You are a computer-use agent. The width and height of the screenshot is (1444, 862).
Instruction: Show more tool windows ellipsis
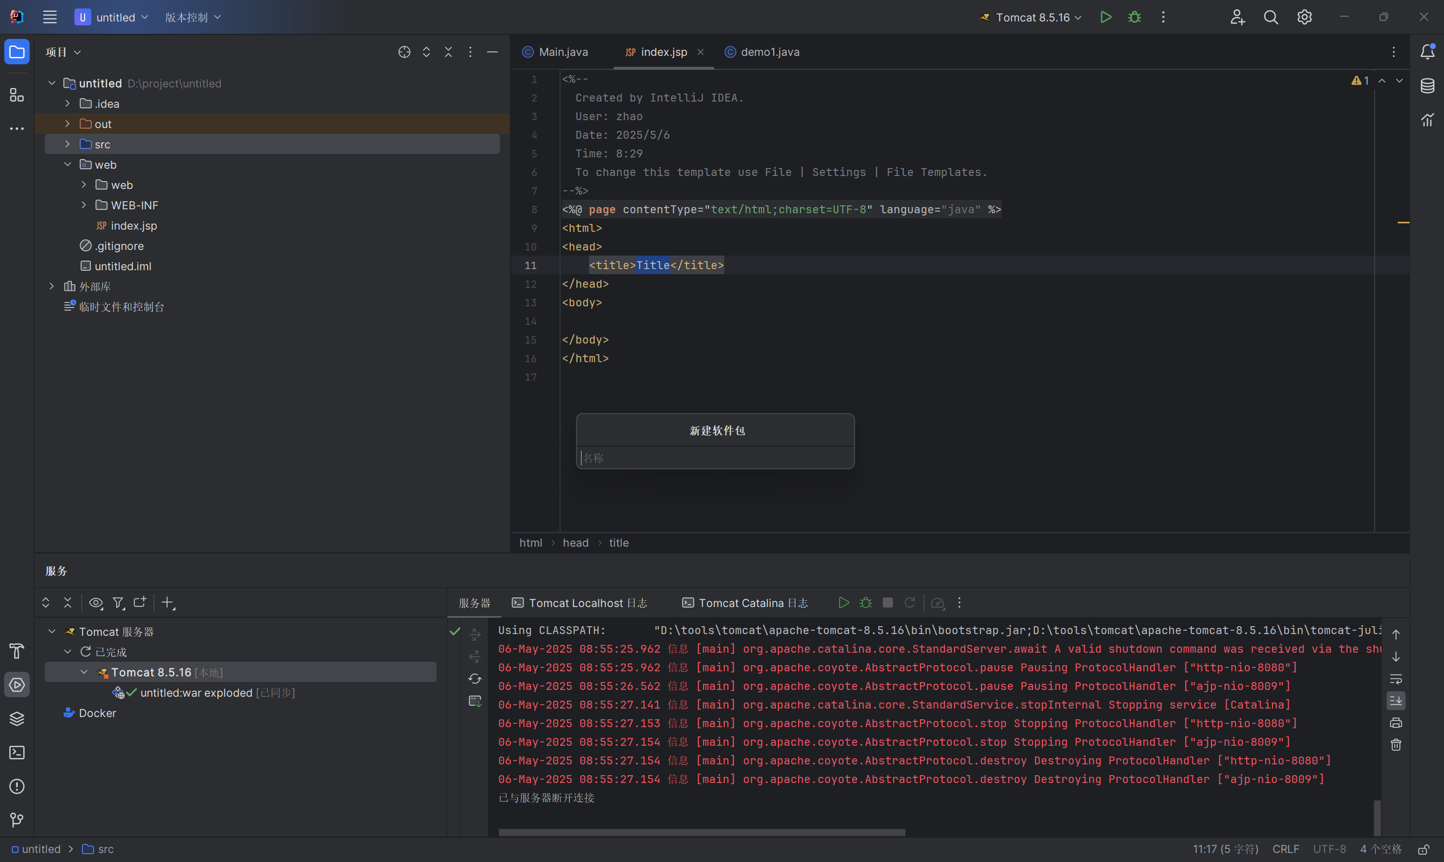point(17,129)
